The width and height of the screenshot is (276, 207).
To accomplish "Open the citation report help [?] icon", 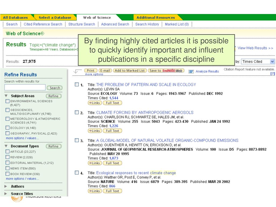I will click(273, 74).
